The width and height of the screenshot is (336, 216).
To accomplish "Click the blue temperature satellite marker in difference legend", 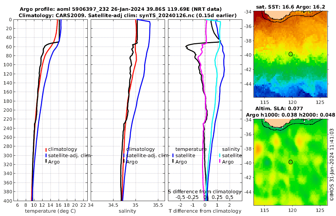I will (173, 155).
